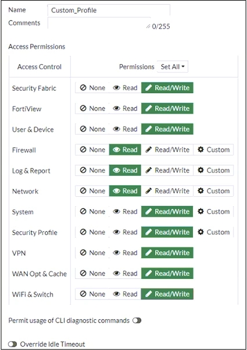The height and width of the screenshot is (350, 247).
Task: Choose the gear Custom option for Security Profile
Action: click(x=213, y=232)
